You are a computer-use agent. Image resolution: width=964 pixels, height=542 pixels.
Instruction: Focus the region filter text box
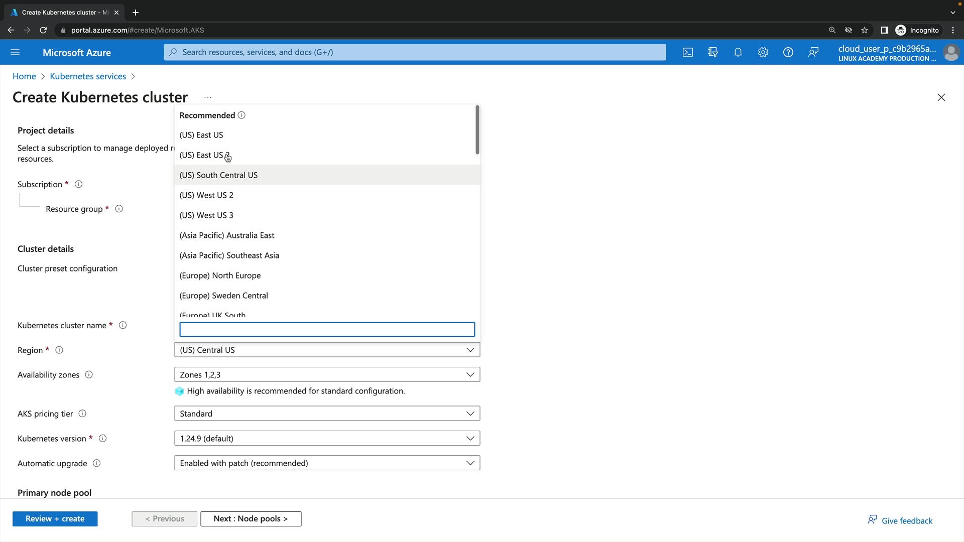pos(327,330)
